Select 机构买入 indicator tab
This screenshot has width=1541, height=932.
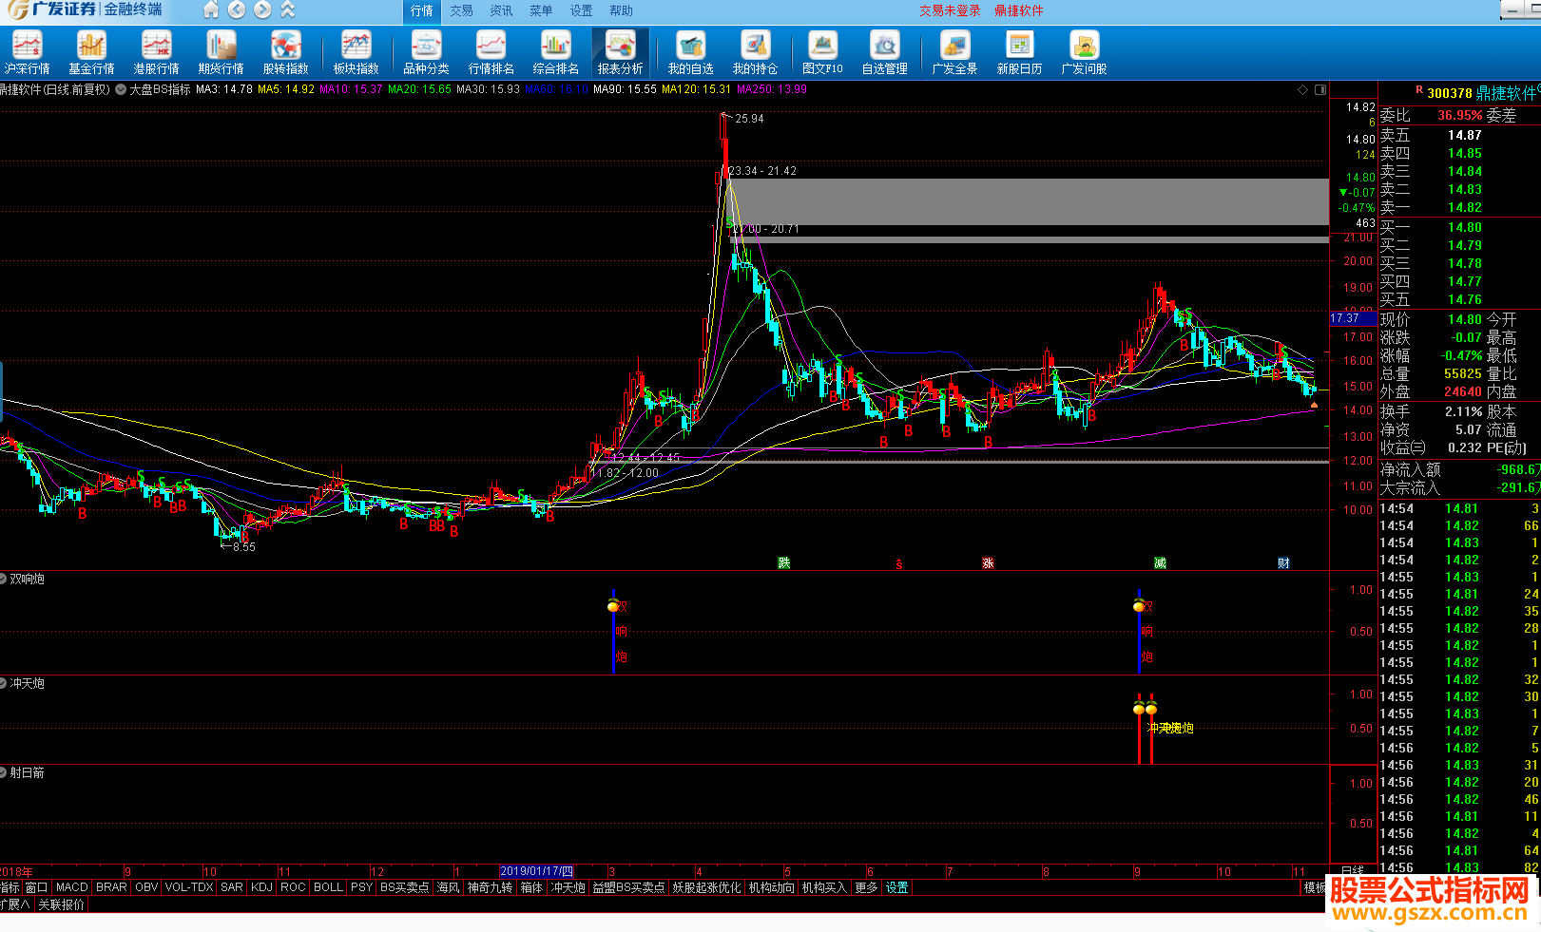pos(824,887)
